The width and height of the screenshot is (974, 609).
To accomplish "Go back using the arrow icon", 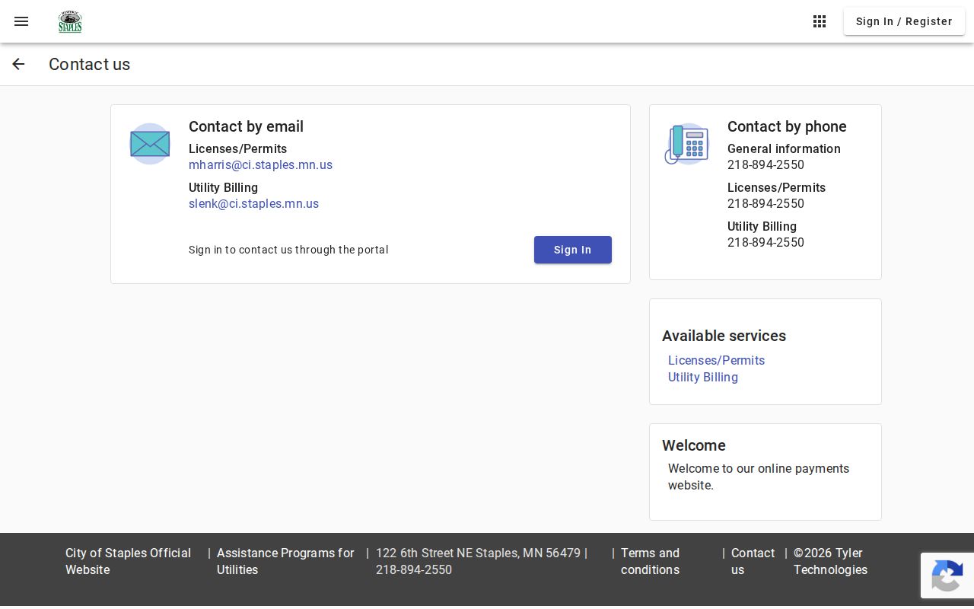I will tap(18, 64).
